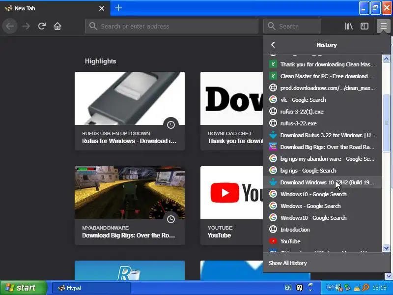Image resolution: width=393 pixels, height=295 pixels.
Task: Open prod.downloadnow.com history entry
Action: tap(323, 88)
